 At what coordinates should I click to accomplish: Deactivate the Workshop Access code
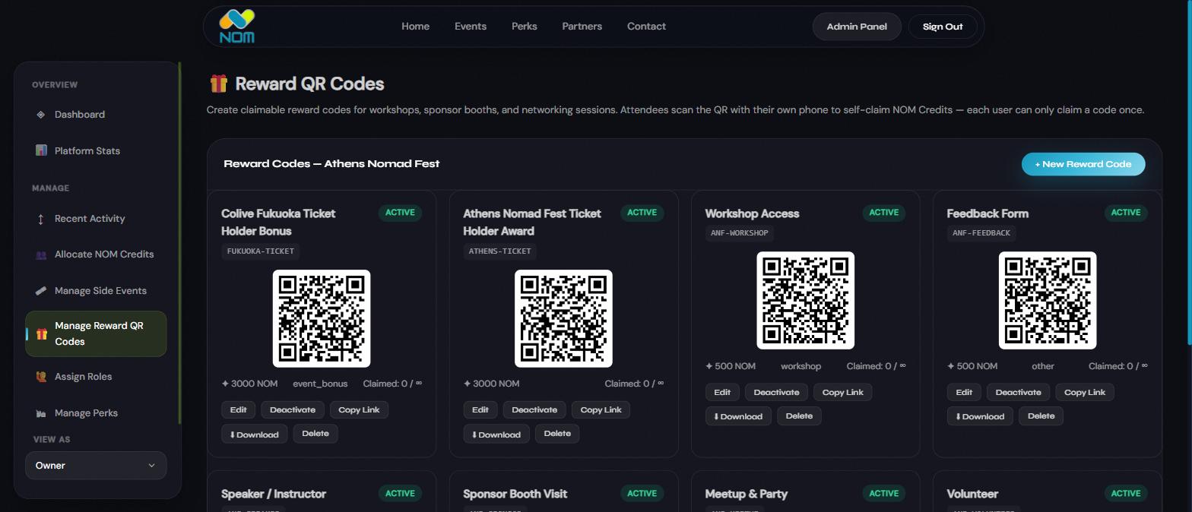pos(776,393)
